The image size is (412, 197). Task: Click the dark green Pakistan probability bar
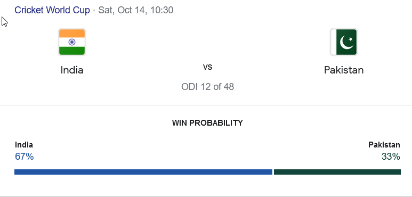(337, 172)
